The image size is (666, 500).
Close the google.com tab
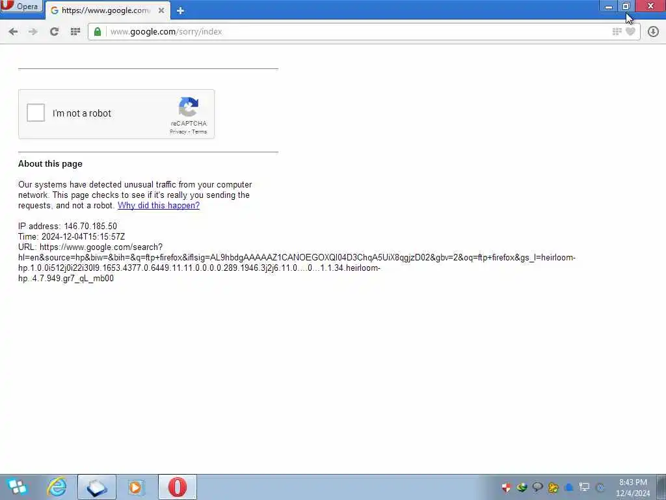click(x=161, y=10)
